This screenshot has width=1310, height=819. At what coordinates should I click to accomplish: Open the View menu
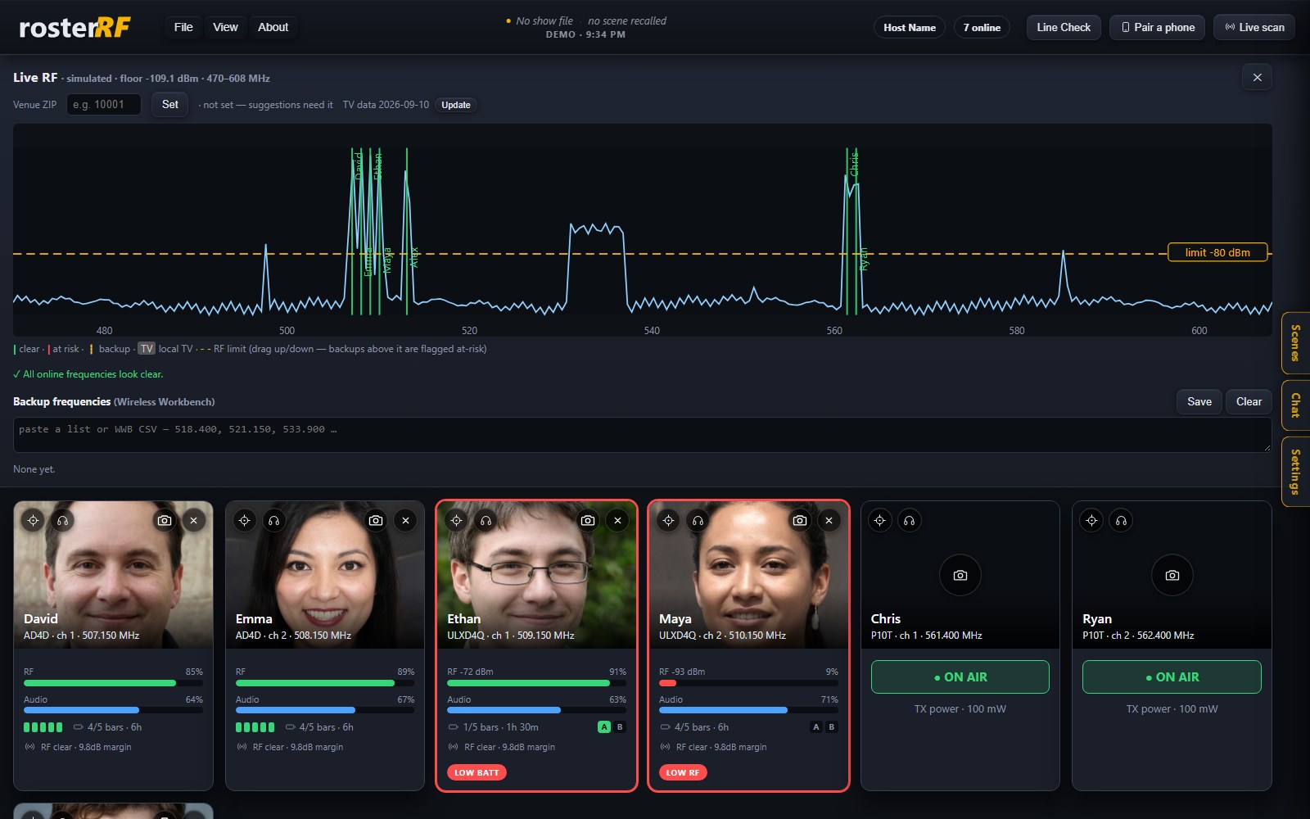[x=225, y=27]
